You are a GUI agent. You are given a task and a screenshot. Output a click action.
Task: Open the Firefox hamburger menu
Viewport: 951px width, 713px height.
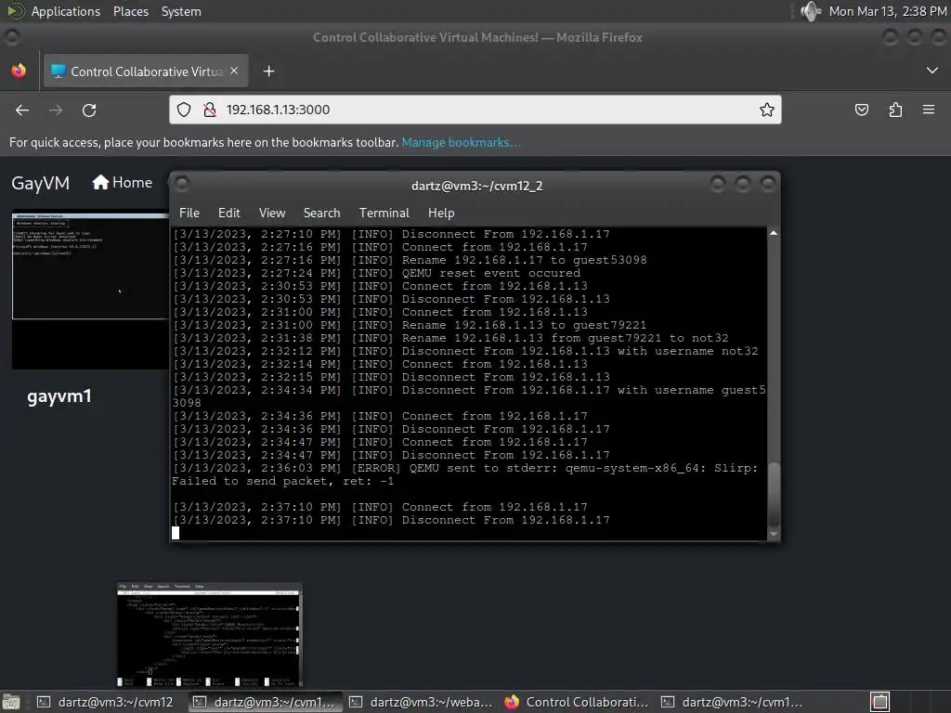tap(929, 110)
